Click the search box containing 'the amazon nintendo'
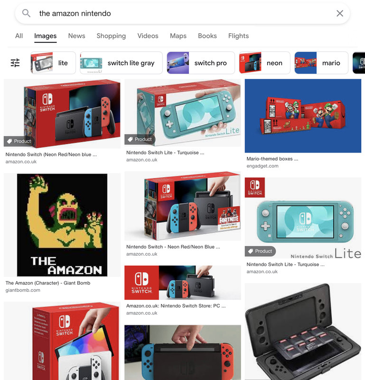Viewport: 365px width, 380px height. point(182,13)
